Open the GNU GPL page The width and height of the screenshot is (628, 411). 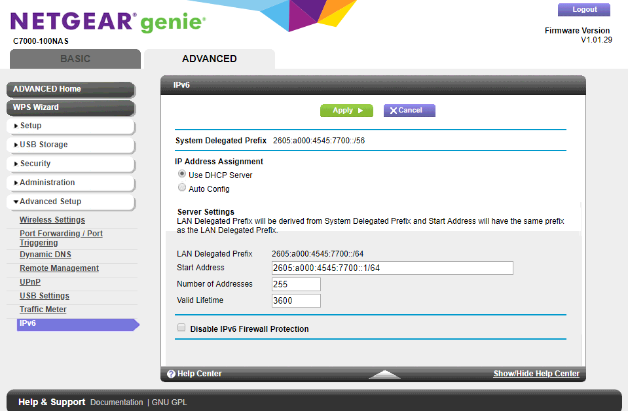coord(169,402)
